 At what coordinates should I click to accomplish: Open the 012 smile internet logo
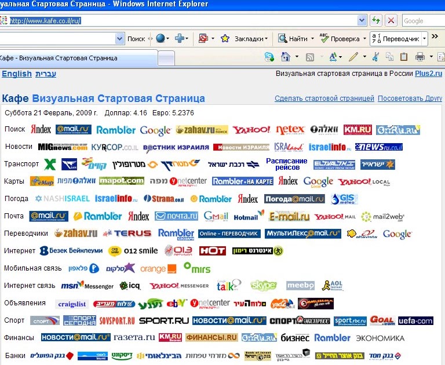tap(133, 251)
